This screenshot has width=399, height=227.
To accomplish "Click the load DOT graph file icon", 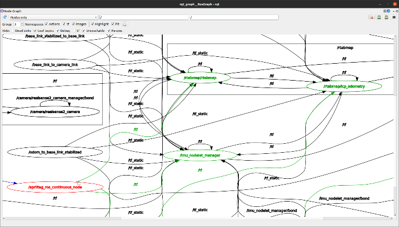I will (x=371, y=18).
